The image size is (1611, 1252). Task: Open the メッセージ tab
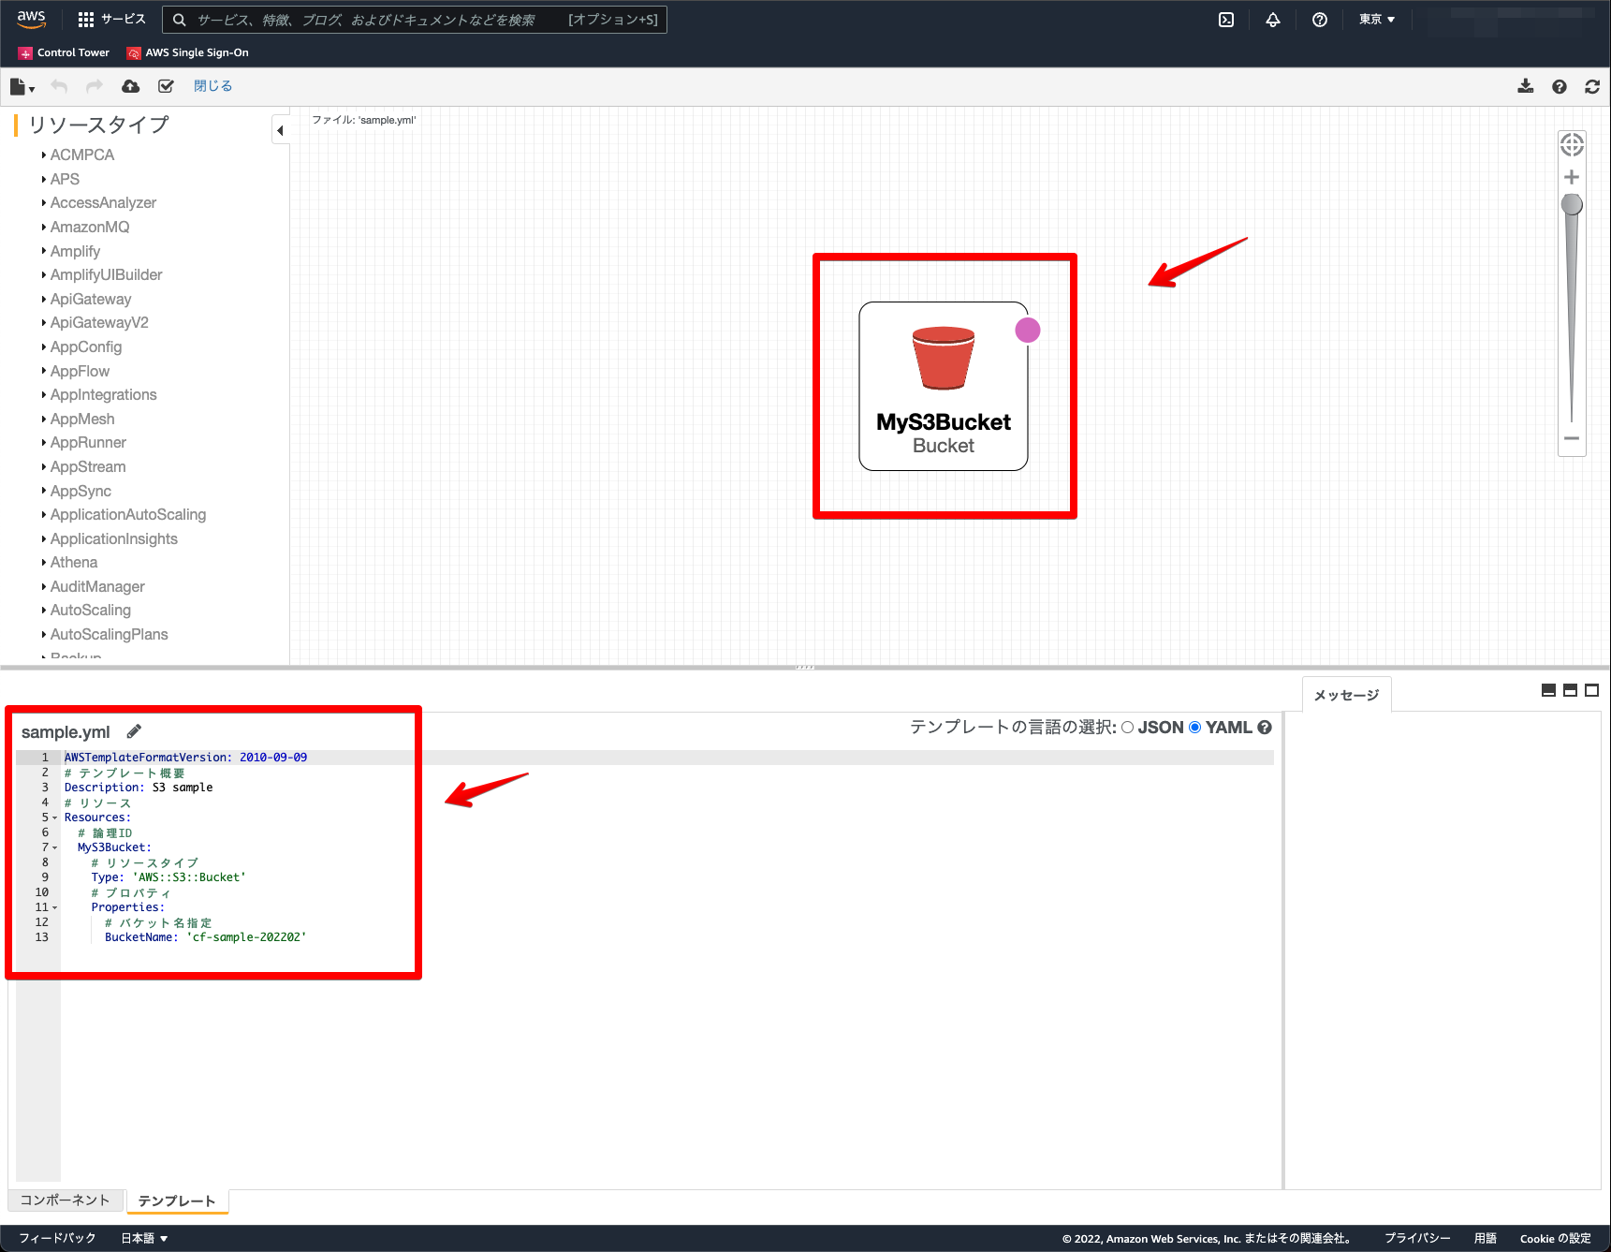pos(1346,695)
